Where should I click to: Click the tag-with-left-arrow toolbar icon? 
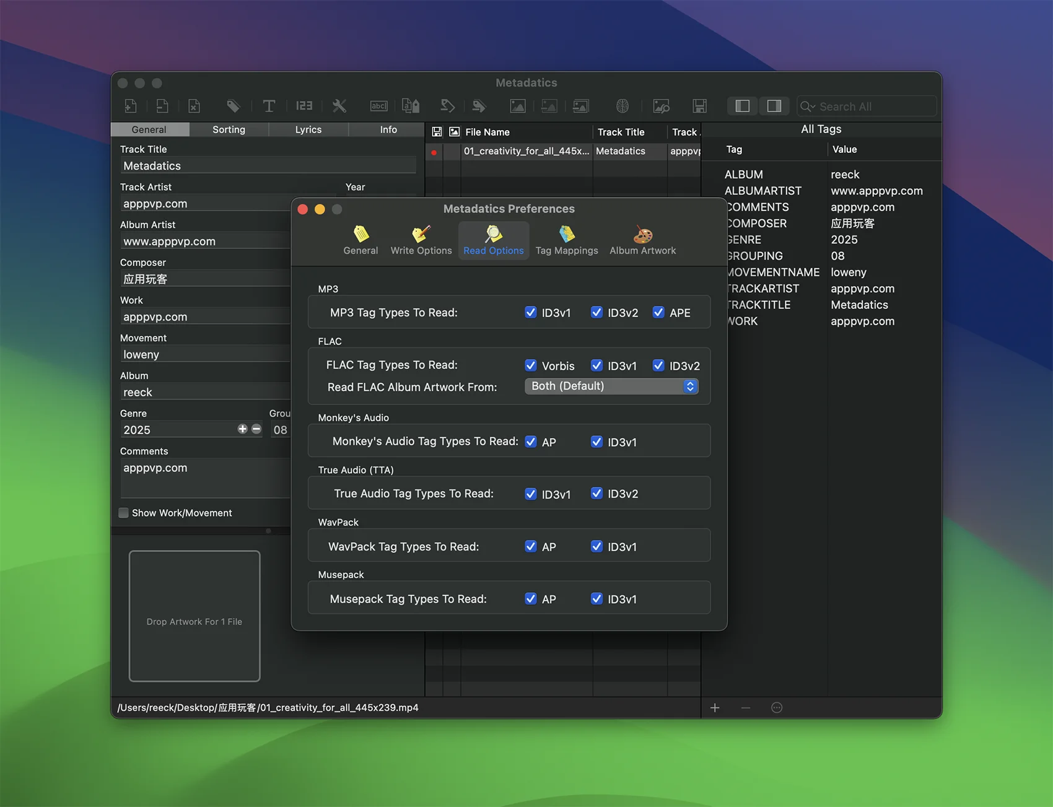point(448,106)
